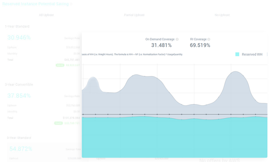Click the green SAVE badge under 3-Year Convertible
The width and height of the screenshot is (272, 162).
pos(58,123)
